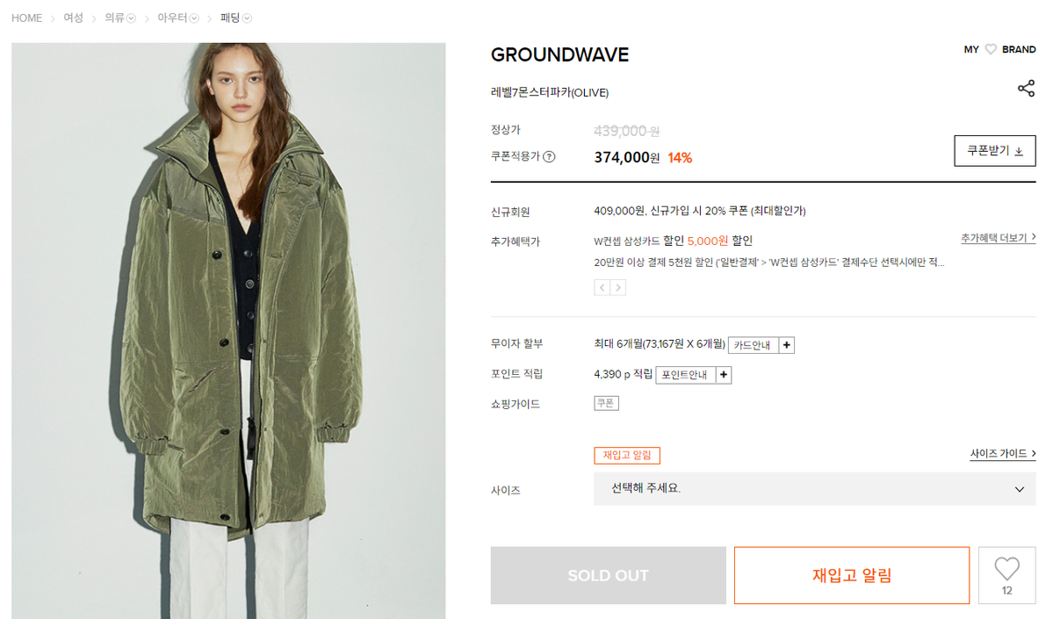The height and width of the screenshot is (619, 1053).
Task: Open the 추가혜택 더보기 link
Action: [998, 238]
